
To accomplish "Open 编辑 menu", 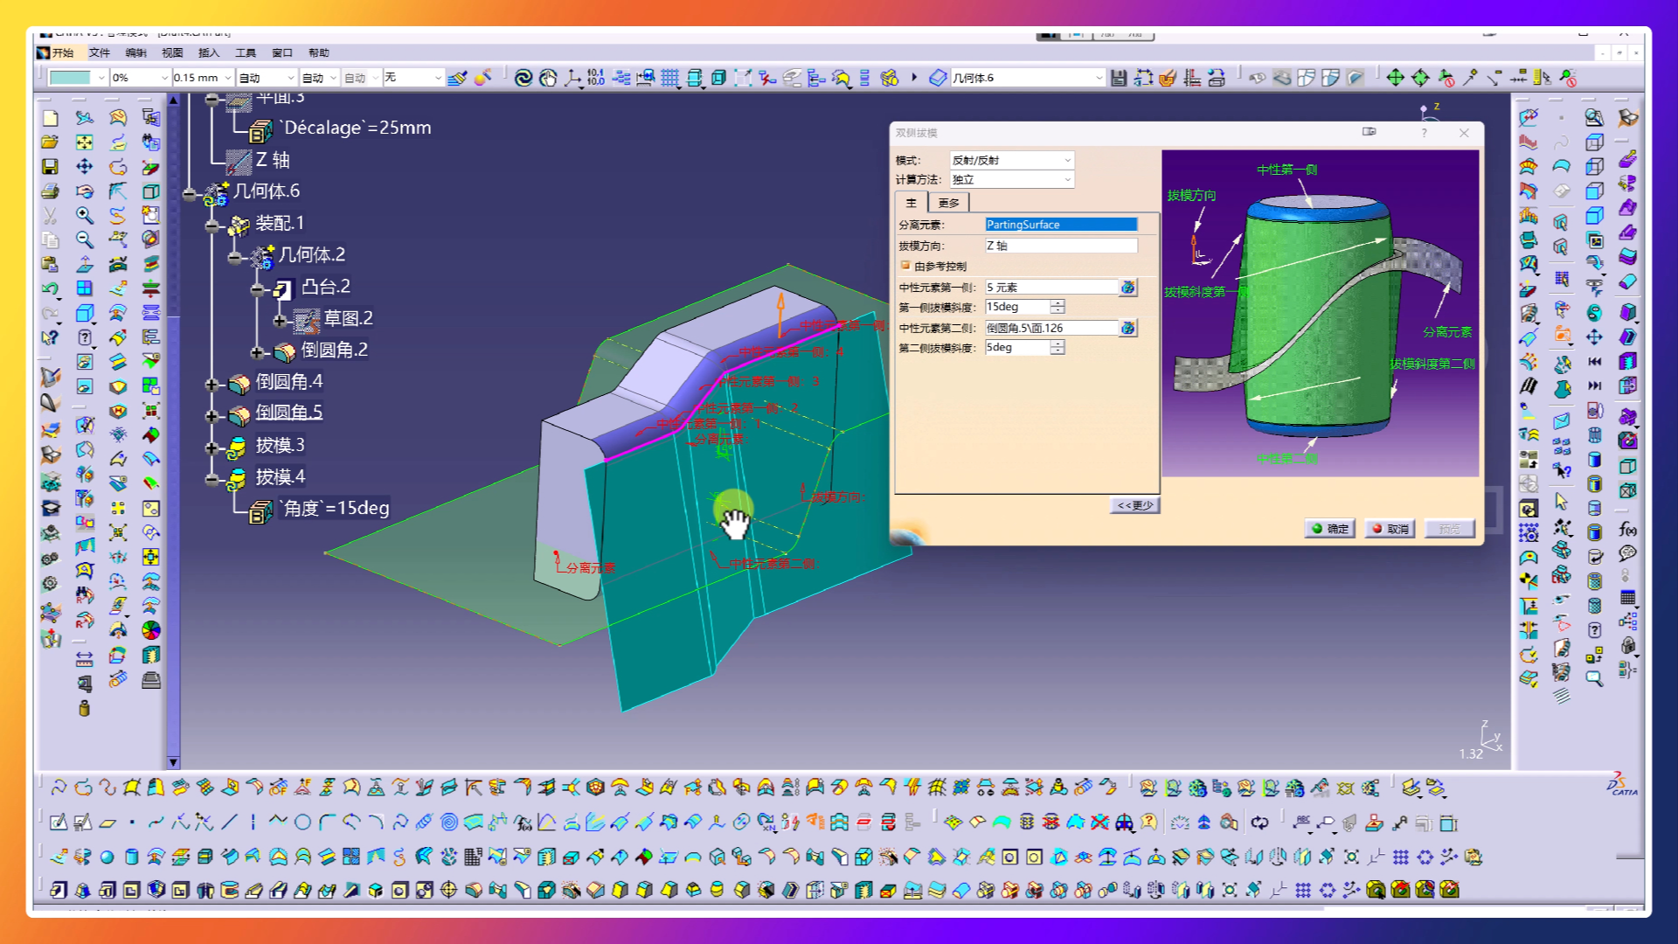I will tap(135, 52).
